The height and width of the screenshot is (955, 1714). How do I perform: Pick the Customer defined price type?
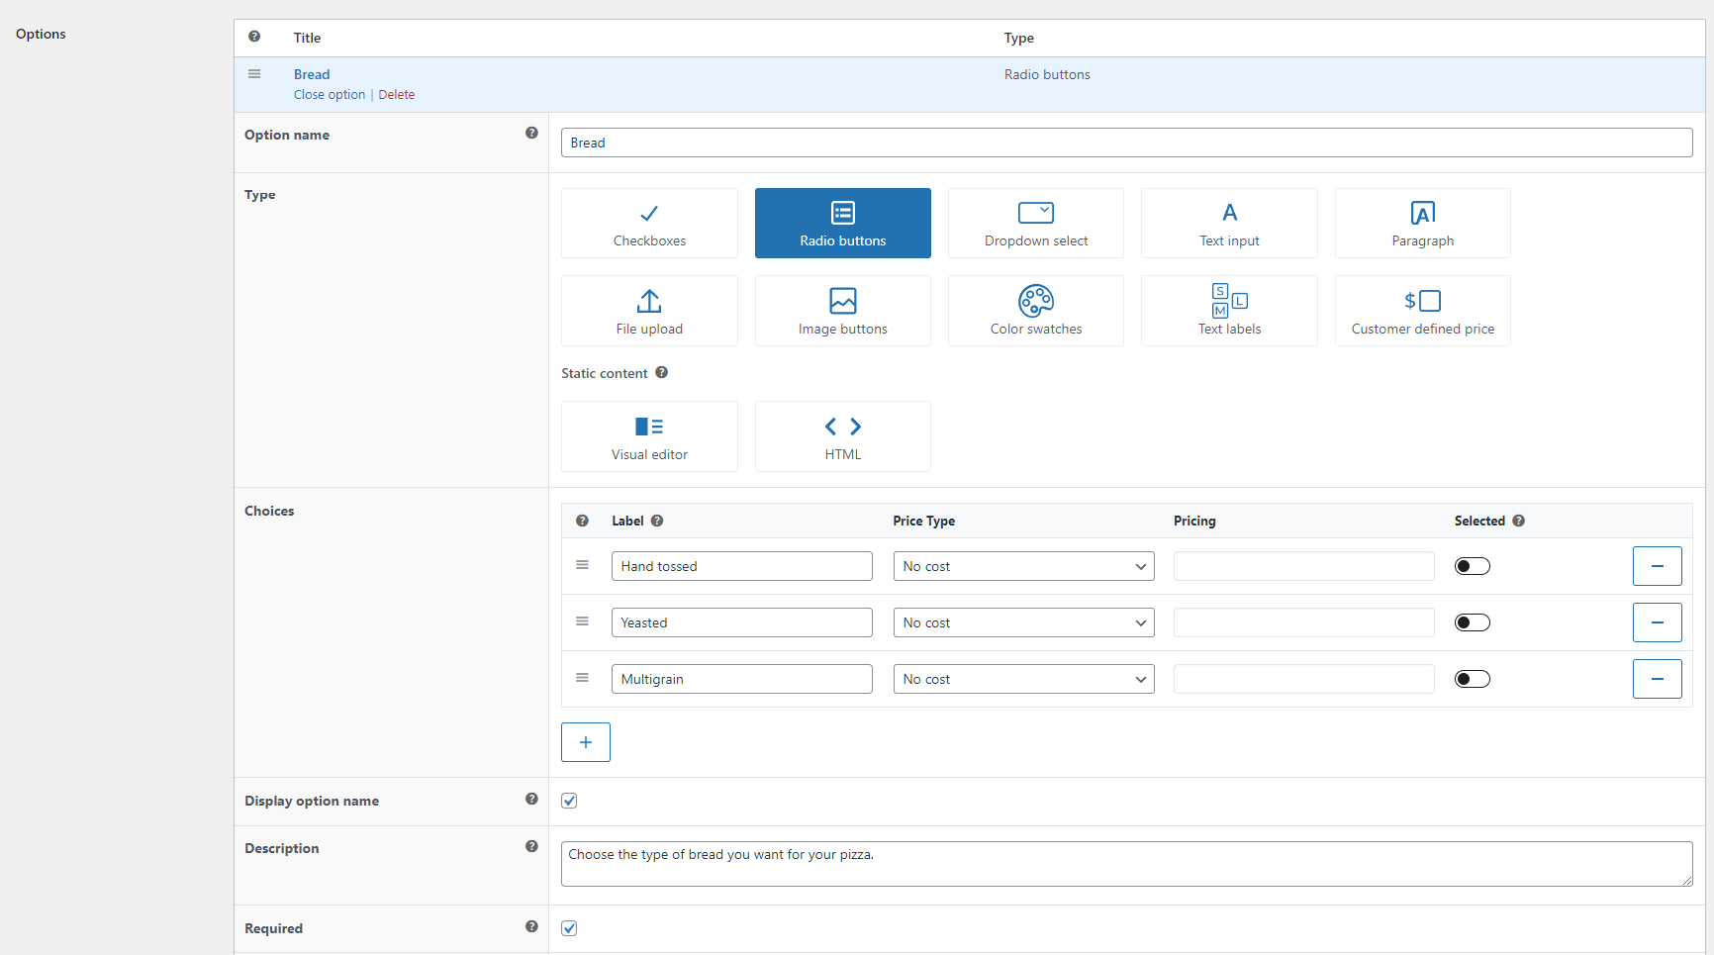click(1422, 311)
